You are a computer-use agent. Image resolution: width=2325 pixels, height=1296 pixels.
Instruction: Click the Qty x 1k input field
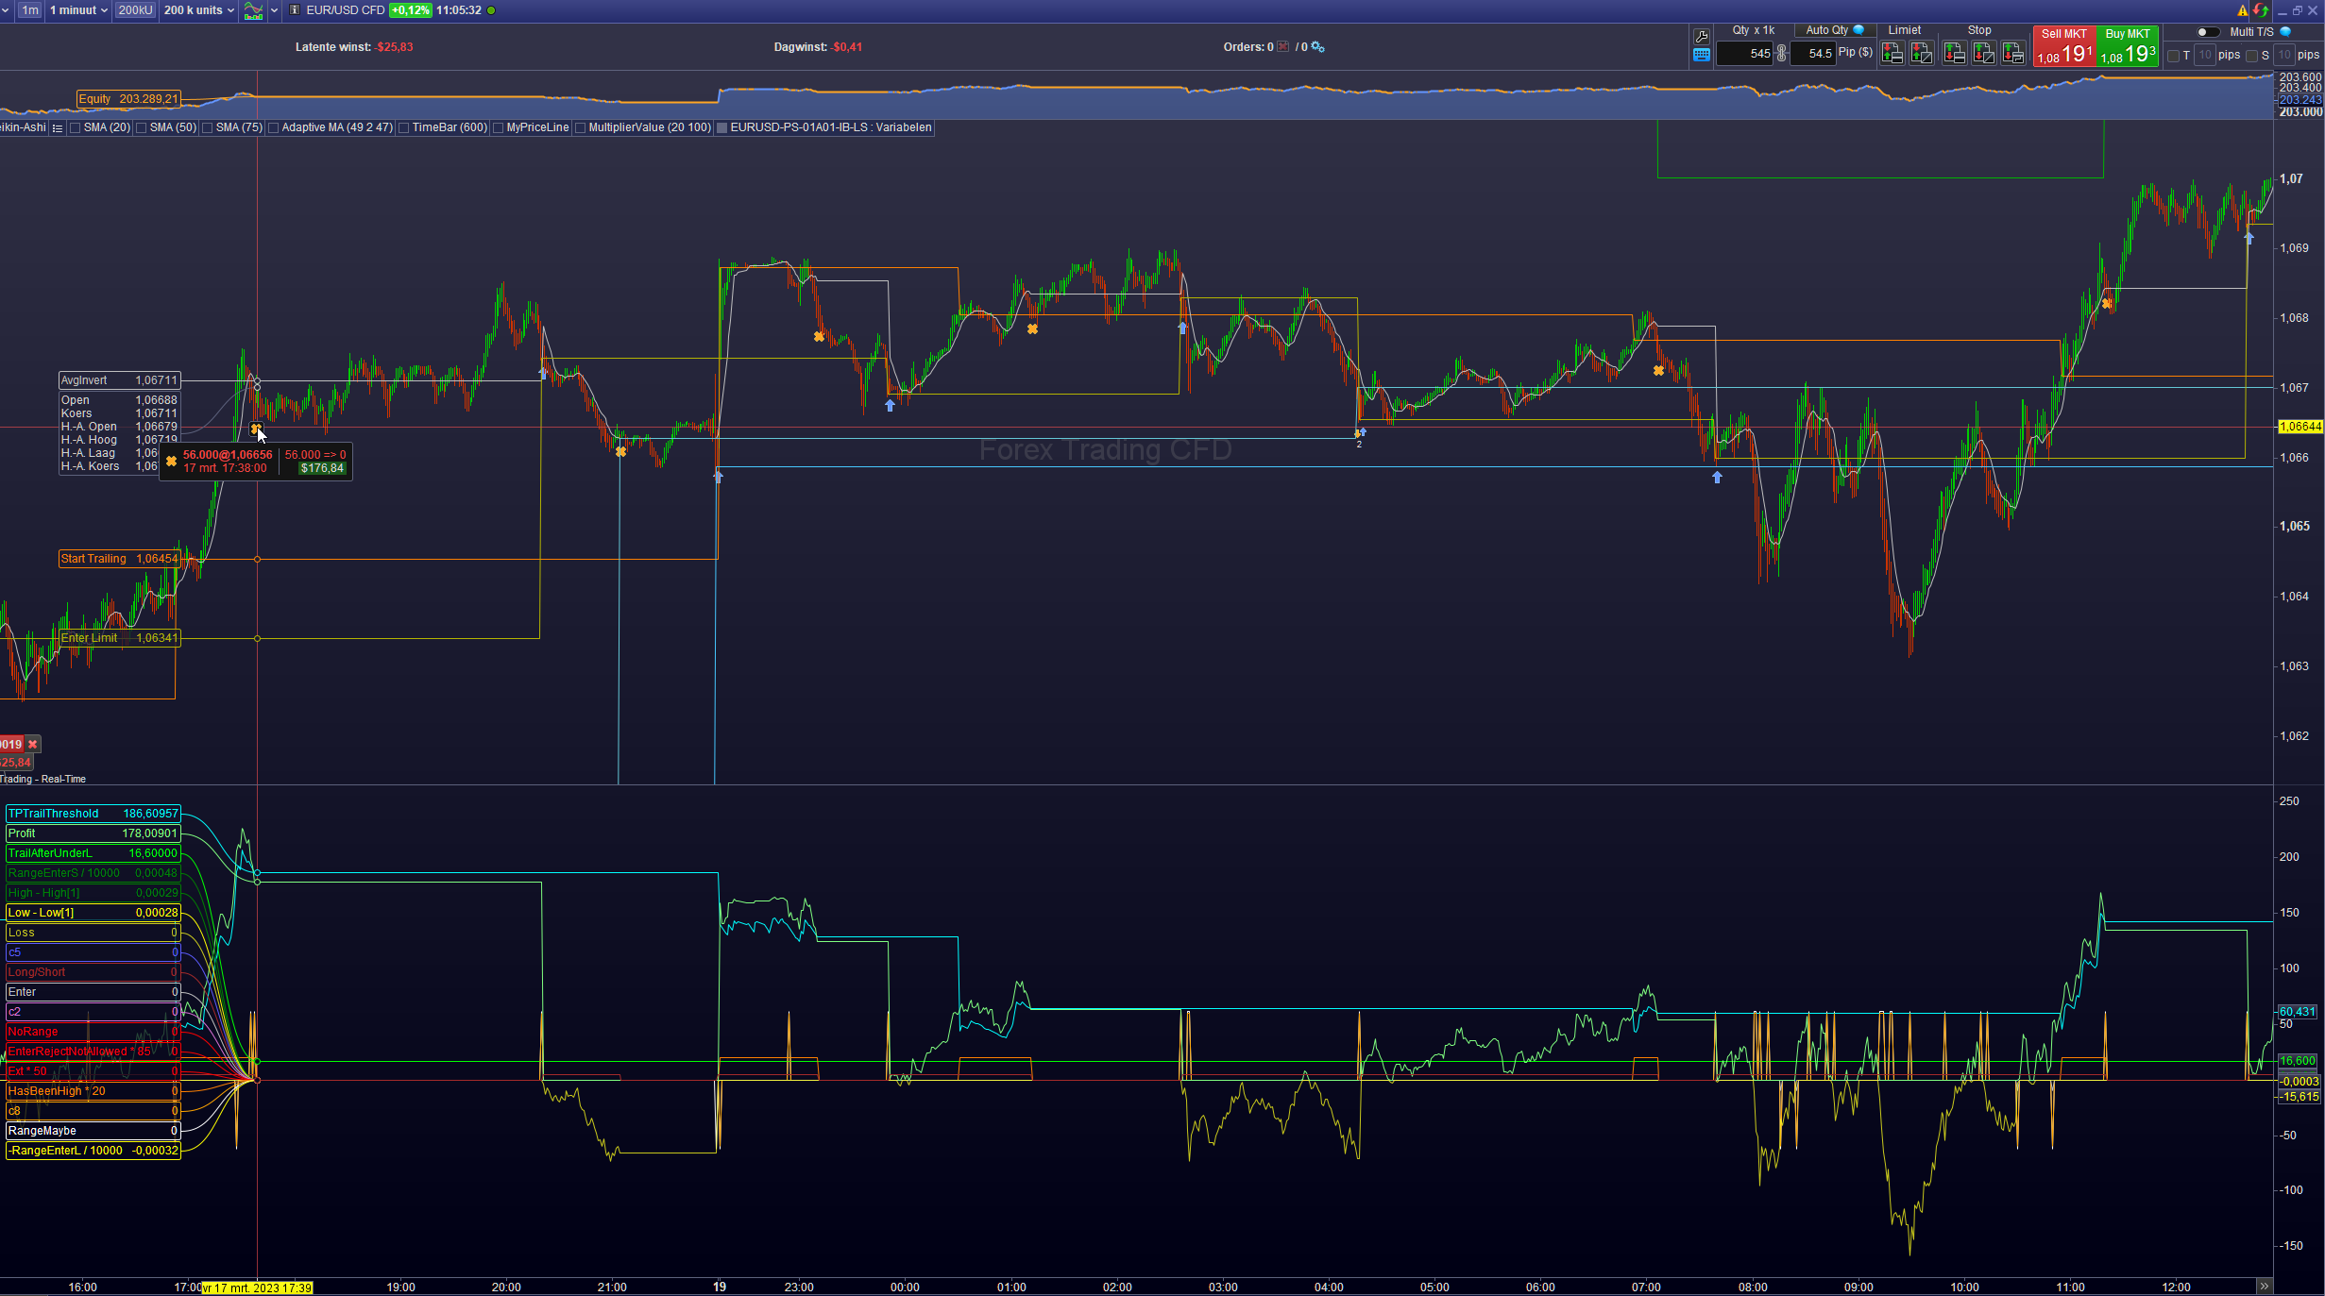[x=1743, y=54]
